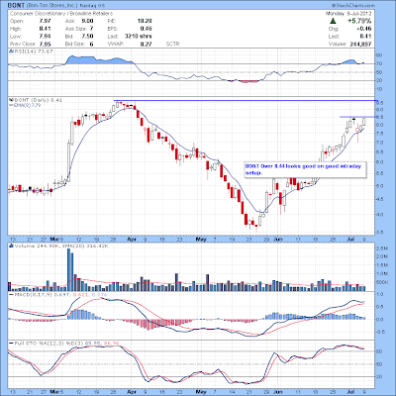Click Consumer Discretionary / Broadline Retailers sector text
The height and width of the screenshot is (396, 396).
coord(61,14)
